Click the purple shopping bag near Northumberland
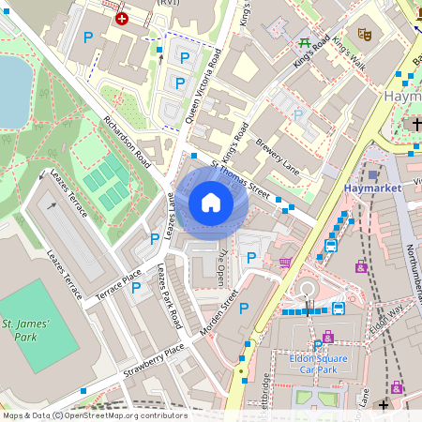Image resolution: width=422 pixels, height=422 pixels. point(361,266)
